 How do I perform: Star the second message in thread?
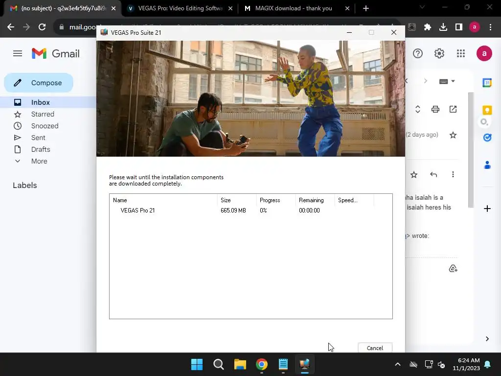[x=414, y=175]
